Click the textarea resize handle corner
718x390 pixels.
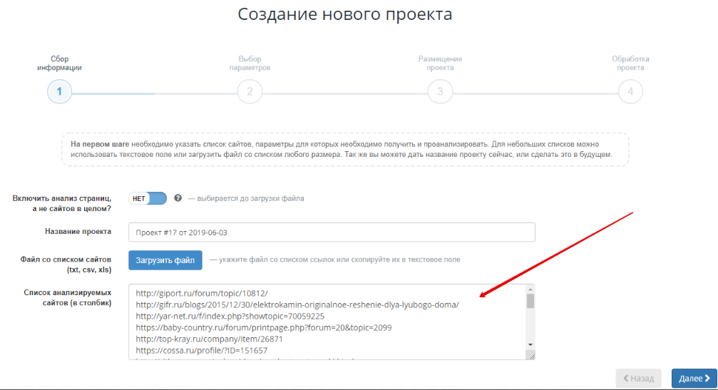(x=530, y=354)
